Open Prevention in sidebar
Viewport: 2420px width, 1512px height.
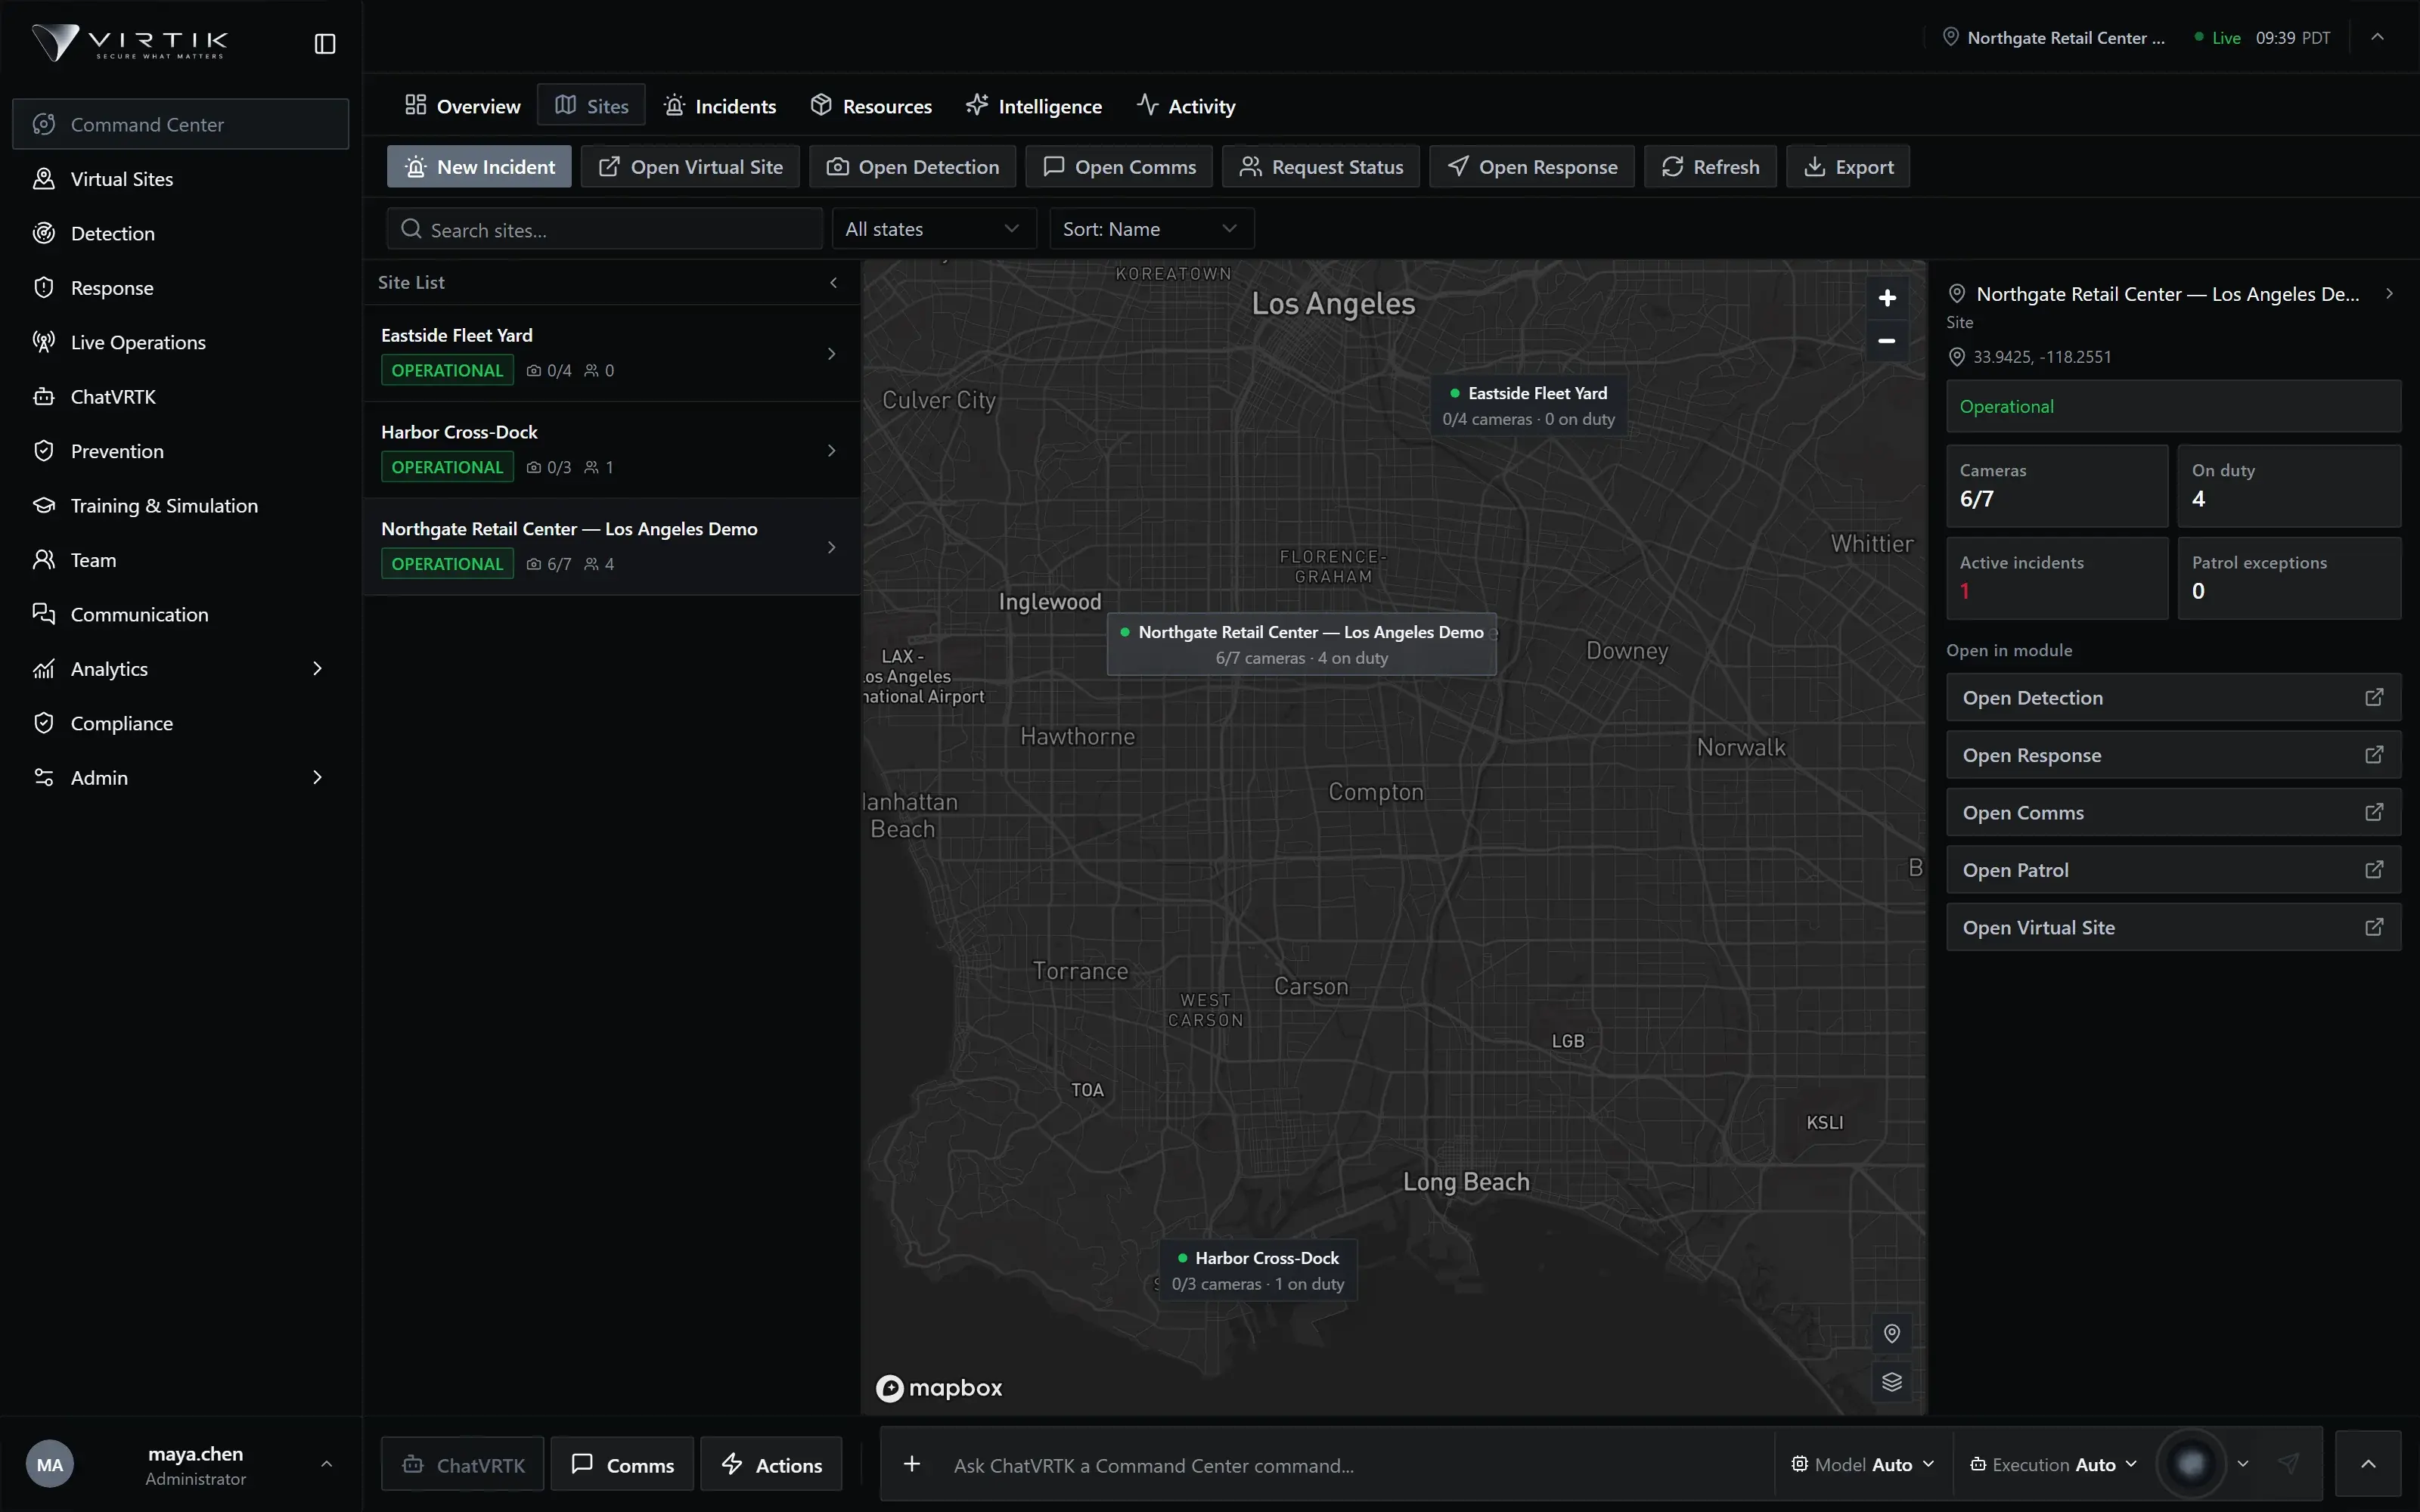(x=180, y=451)
